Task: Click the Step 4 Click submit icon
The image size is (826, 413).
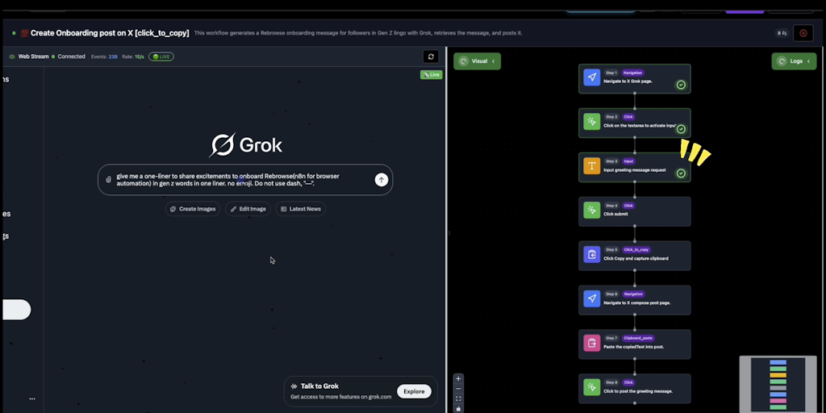Action: coord(591,211)
